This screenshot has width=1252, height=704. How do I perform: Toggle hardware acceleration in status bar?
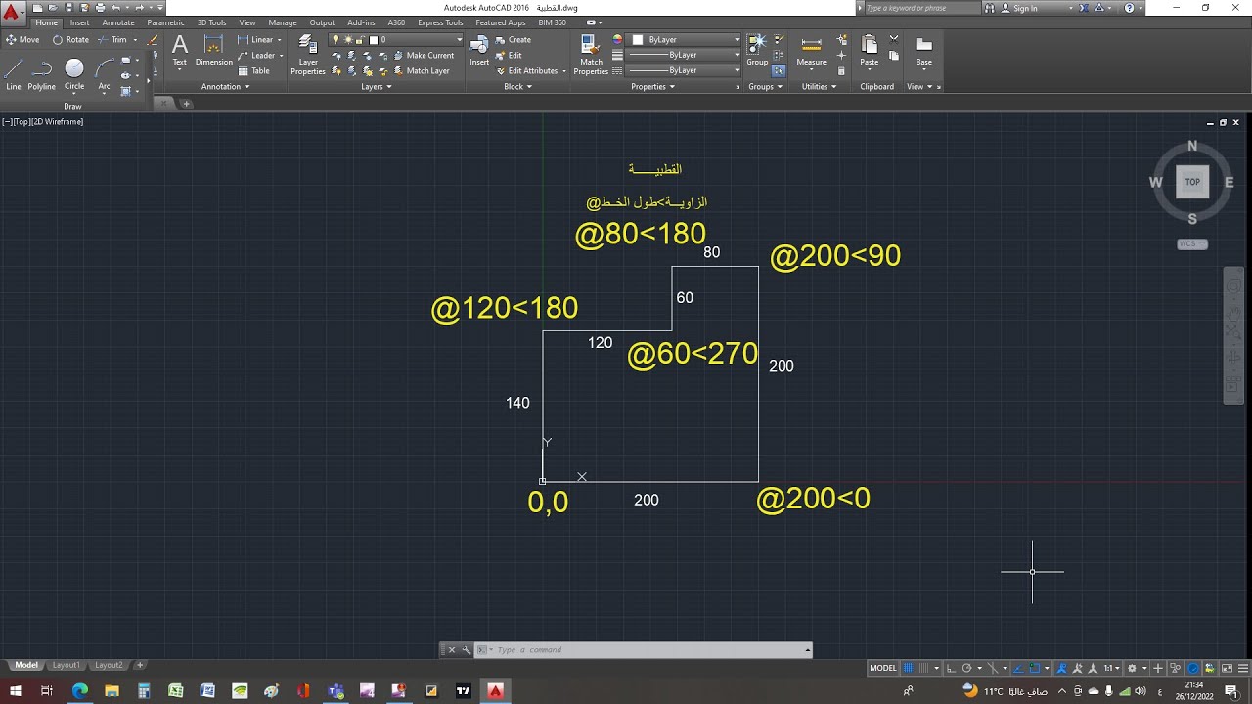(x=1194, y=668)
